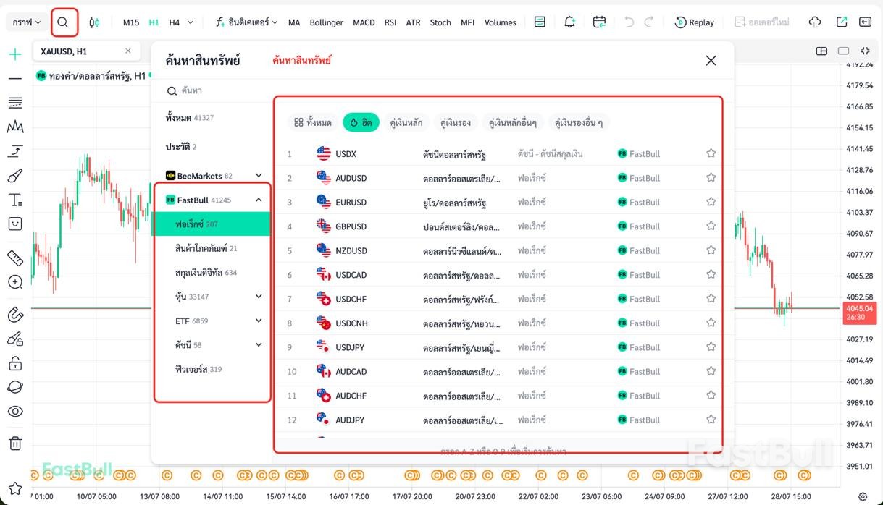883x505 pixels.
Task: Select the คู่เงินหลัก filter tab
Action: (406, 122)
